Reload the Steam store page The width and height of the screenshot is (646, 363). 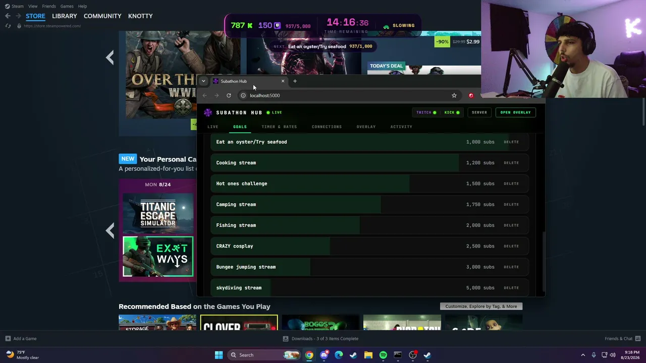(x=8, y=26)
